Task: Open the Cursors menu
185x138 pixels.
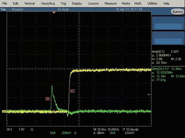Action: click(x=93, y=3)
